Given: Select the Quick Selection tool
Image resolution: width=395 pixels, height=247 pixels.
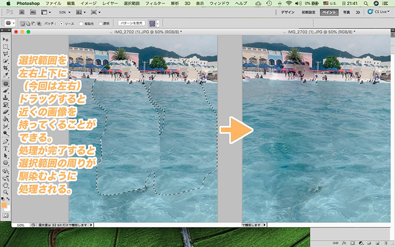Looking at the screenshot, I should click(x=6, y=61).
